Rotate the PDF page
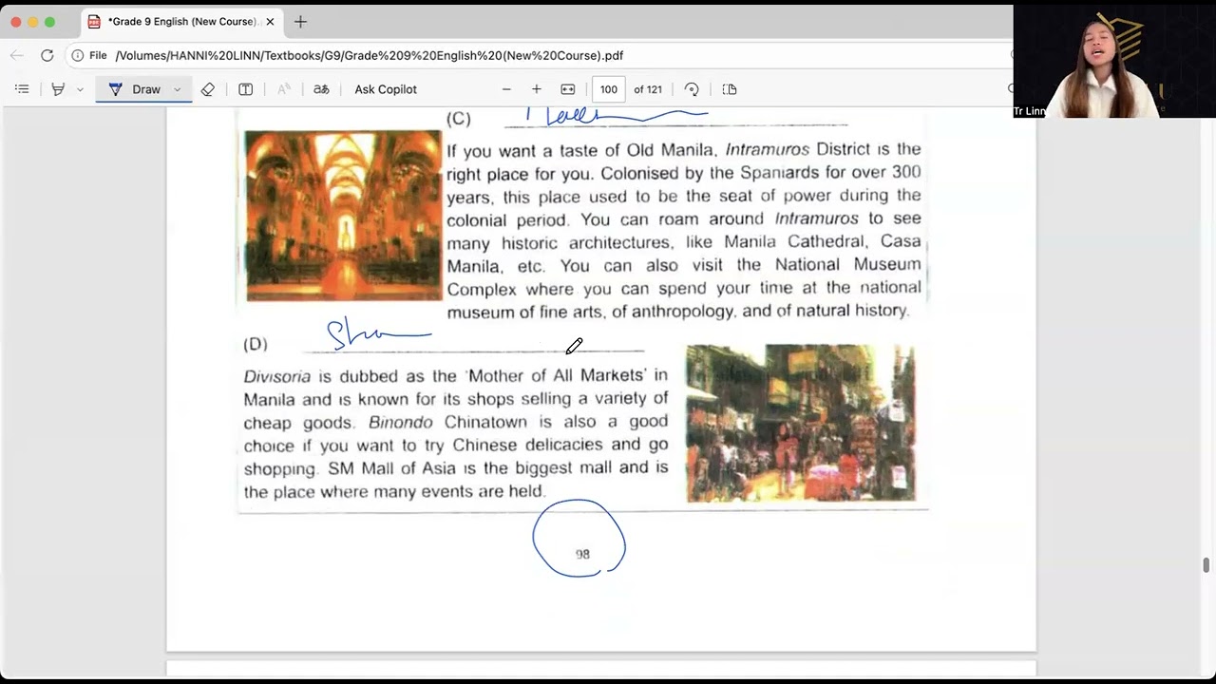1216x684 pixels. (692, 89)
